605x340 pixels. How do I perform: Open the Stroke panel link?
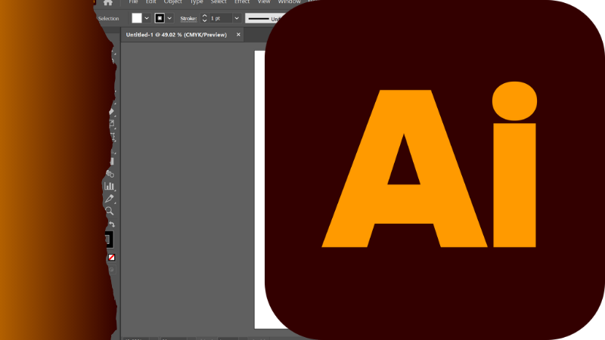click(188, 18)
